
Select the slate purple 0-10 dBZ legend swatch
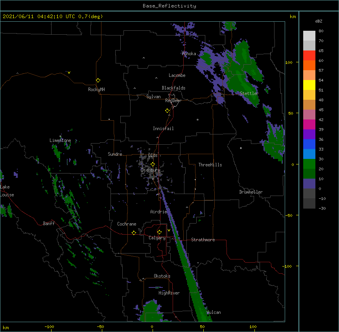pyautogui.click(x=309, y=184)
